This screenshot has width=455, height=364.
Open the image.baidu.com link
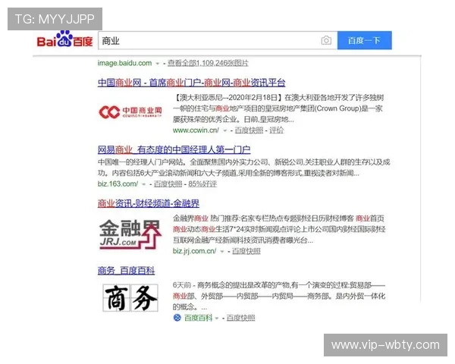pos(124,63)
